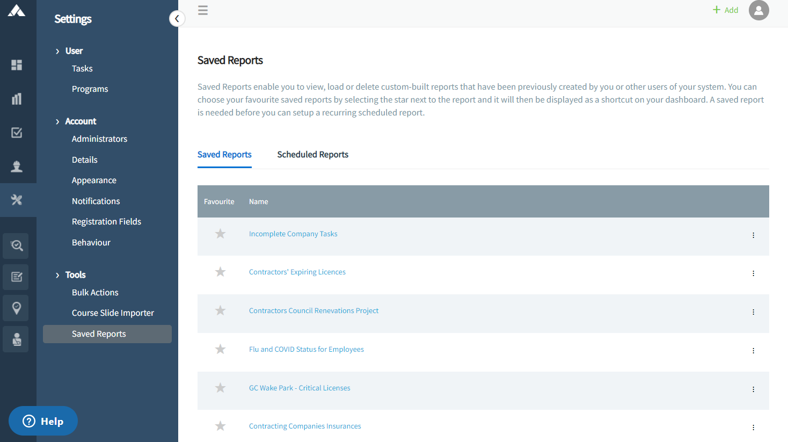Open Registration Fields settings page
Image resolution: width=788 pixels, height=442 pixels.
[106, 222]
